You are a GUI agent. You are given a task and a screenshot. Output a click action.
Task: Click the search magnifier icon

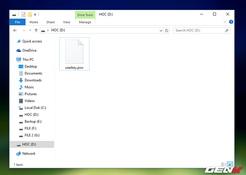[226, 30]
